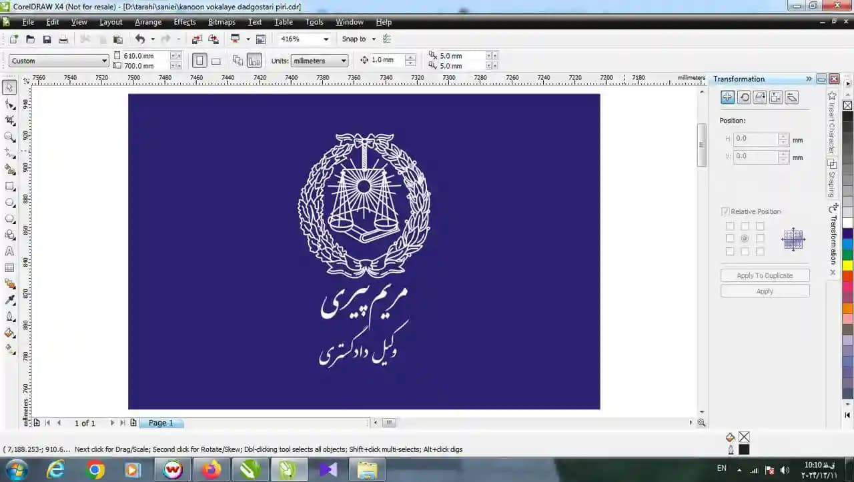Open the Bitmaps menu
Image resolution: width=854 pixels, height=482 pixels.
[x=222, y=22]
